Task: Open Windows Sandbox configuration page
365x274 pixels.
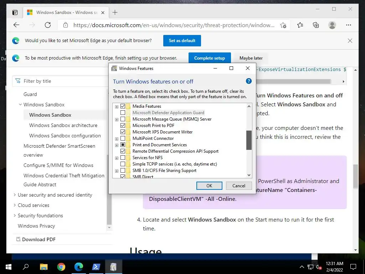Action: [x=65, y=136]
